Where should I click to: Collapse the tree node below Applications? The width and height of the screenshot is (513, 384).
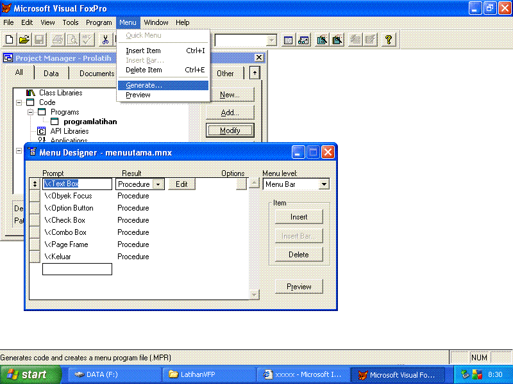pos(19,151)
